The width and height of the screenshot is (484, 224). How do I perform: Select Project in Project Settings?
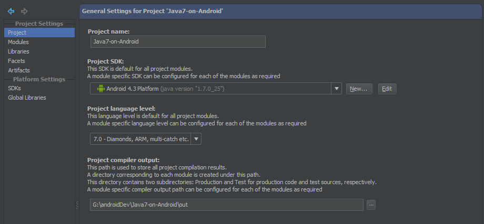[39, 33]
